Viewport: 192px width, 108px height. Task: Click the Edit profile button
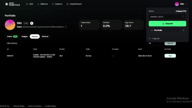click(x=26, y=23)
